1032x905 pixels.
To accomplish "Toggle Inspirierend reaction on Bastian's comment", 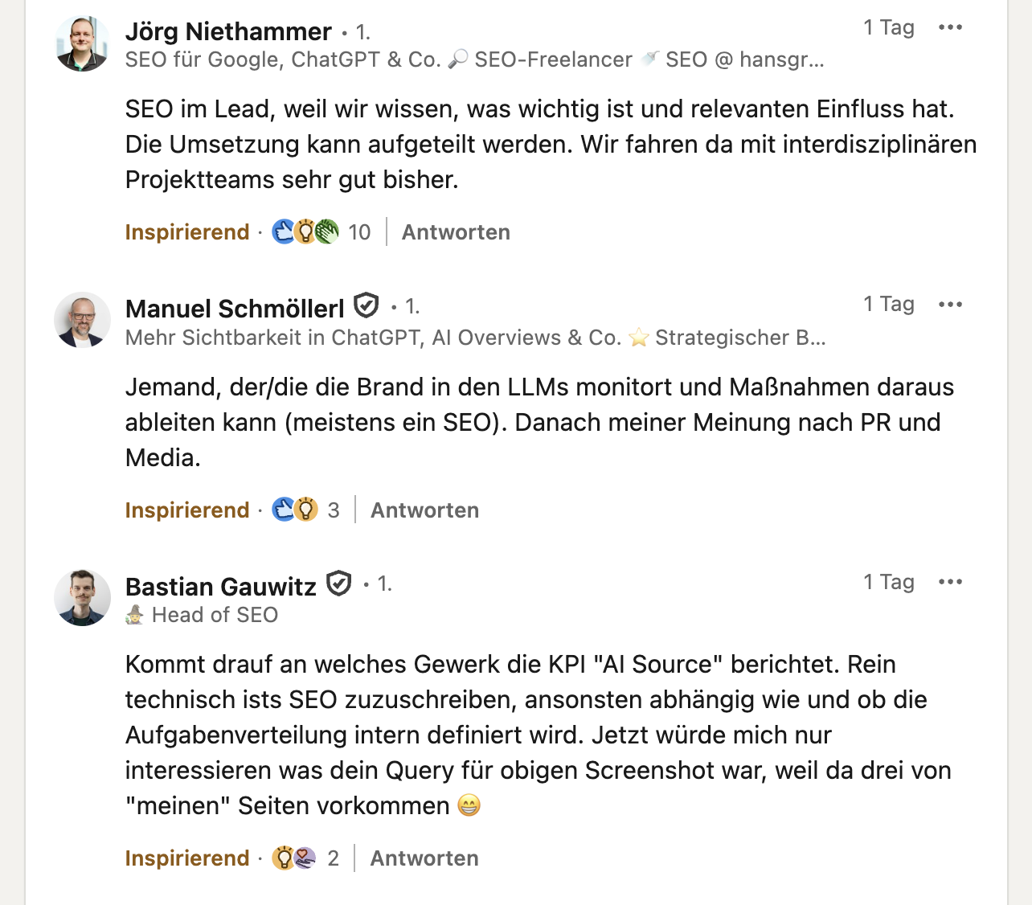I will (x=187, y=858).
